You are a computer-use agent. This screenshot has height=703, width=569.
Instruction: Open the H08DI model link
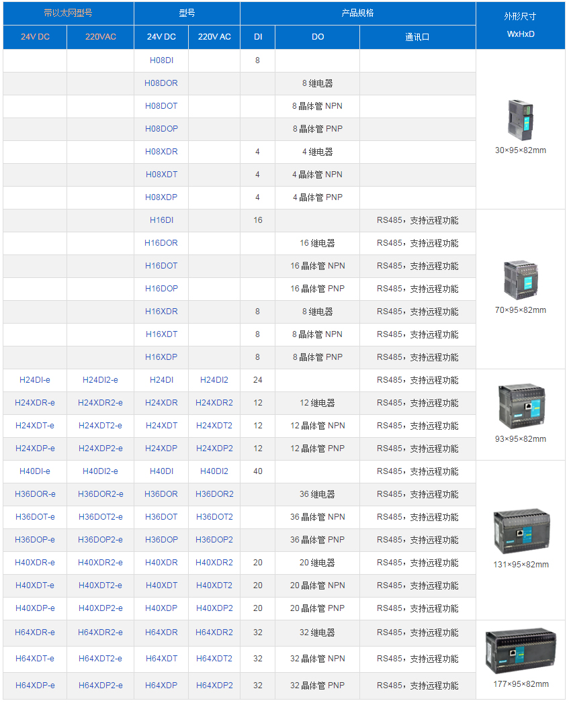point(161,60)
